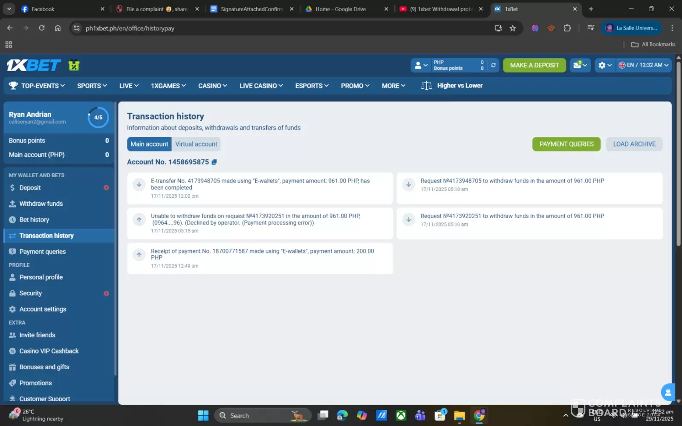Click the gift promo icon beside the logo

click(74, 65)
